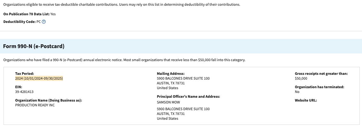This screenshot has width=362, height=128.
Task: Click the Website URL label
Action: pos(306,100)
